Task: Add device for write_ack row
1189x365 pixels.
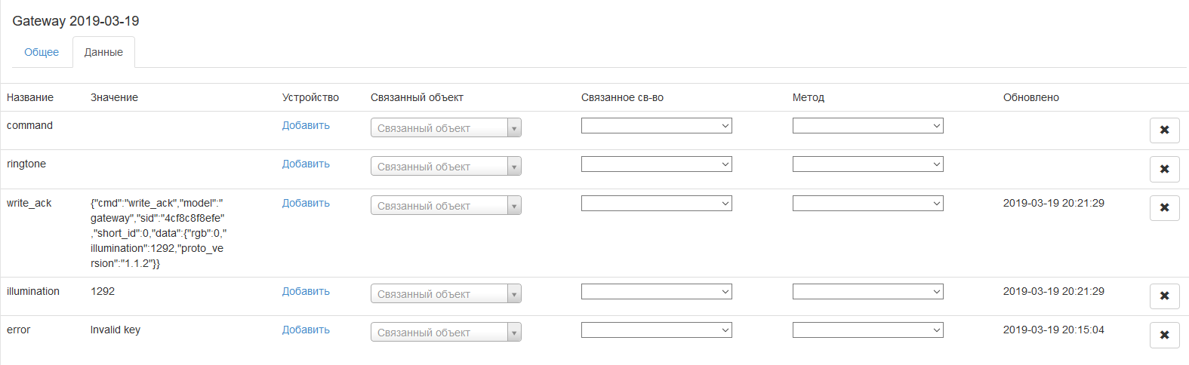Action: point(306,203)
